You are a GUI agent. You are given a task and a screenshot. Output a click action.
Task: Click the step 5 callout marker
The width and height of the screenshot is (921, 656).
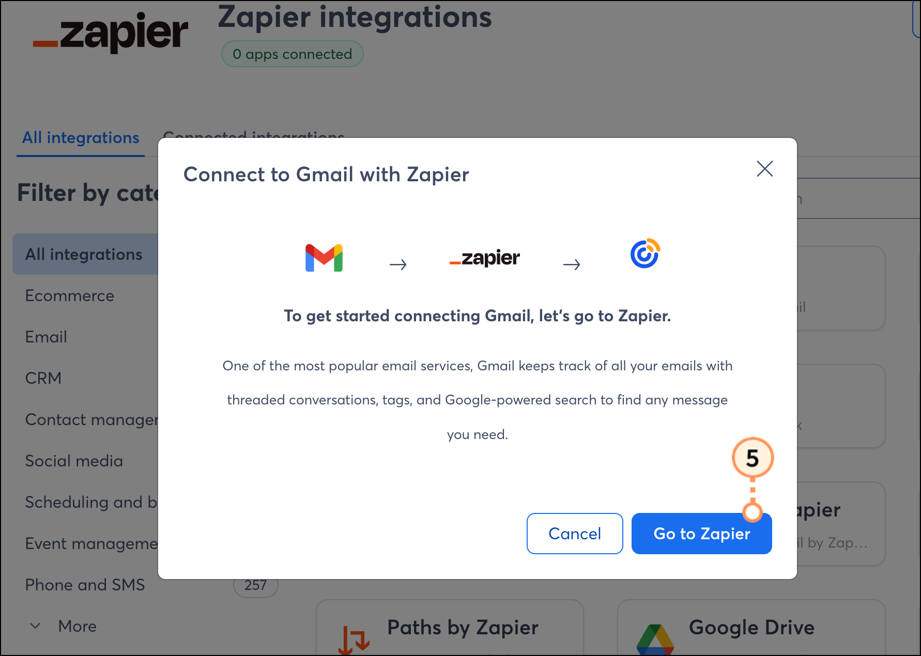[x=753, y=458]
